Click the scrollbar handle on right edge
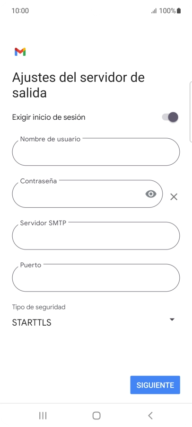 pyautogui.click(x=191, y=112)
